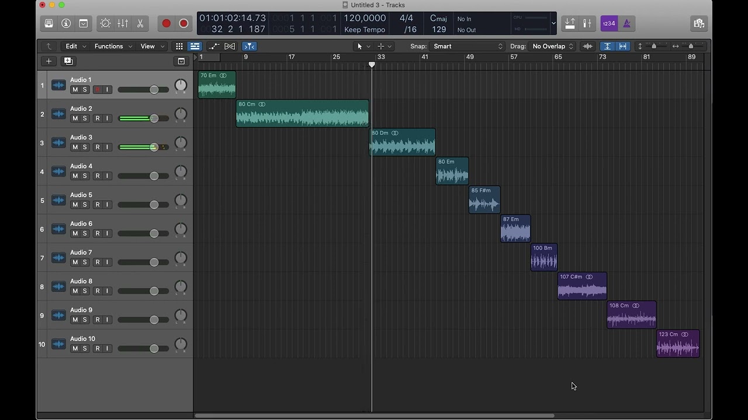Click the horizontal scrollbar at bottom
Screen dimensions: 748x420
pyautogui.click(x=374, y=416)
